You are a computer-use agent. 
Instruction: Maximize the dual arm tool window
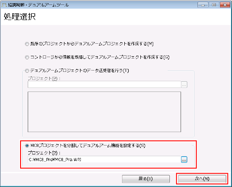coord(214,5)
